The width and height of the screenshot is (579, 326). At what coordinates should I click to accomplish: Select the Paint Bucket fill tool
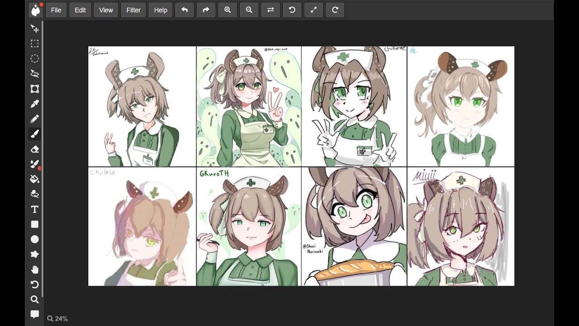(34, 179)
